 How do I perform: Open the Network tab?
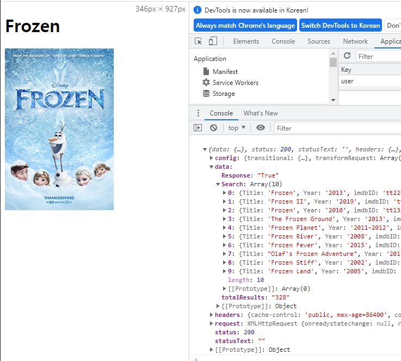pyautogui.click(x=355, y=41)
